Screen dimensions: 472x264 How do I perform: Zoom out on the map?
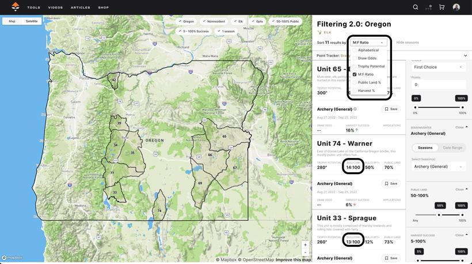pyautogui.click(x=305, y=252)
